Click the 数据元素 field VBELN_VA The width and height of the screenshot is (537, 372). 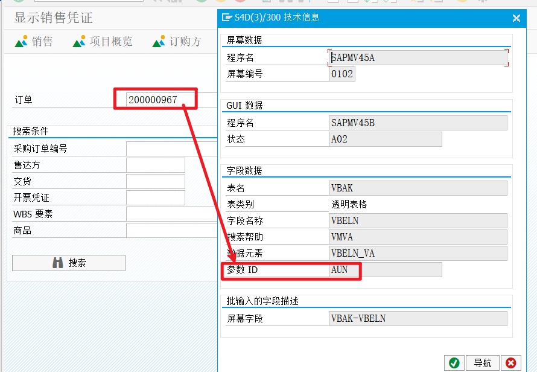[418, 254]
